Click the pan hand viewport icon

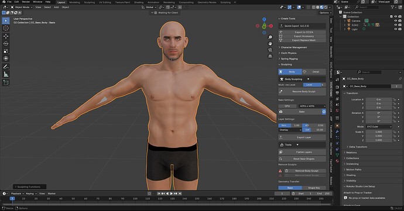pos(270,44)
